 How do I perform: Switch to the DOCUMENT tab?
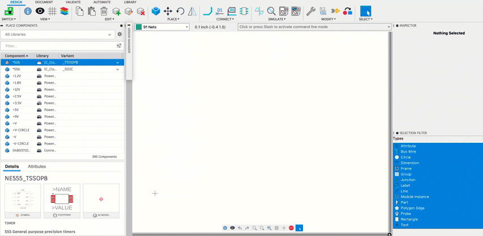click(x=44, y=2)
